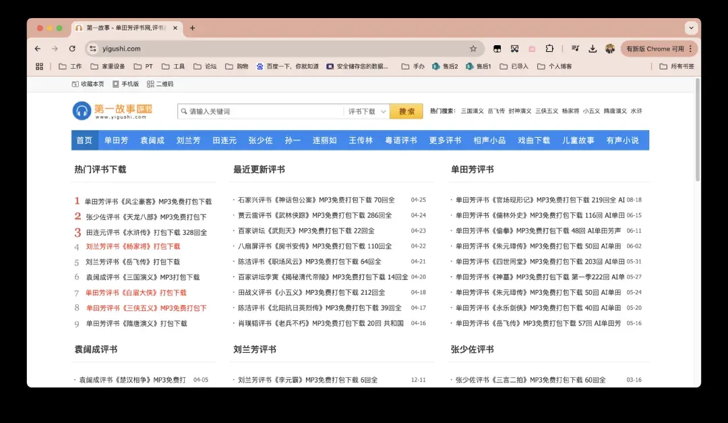Click the site information icon in address bar
Screen dimensions: 728x423
(x=94, y=49)
